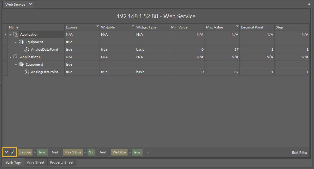Clear the filter with the X icon
Image resolution: width=314 pixels, height=169 pixels.
coord(7,152)
